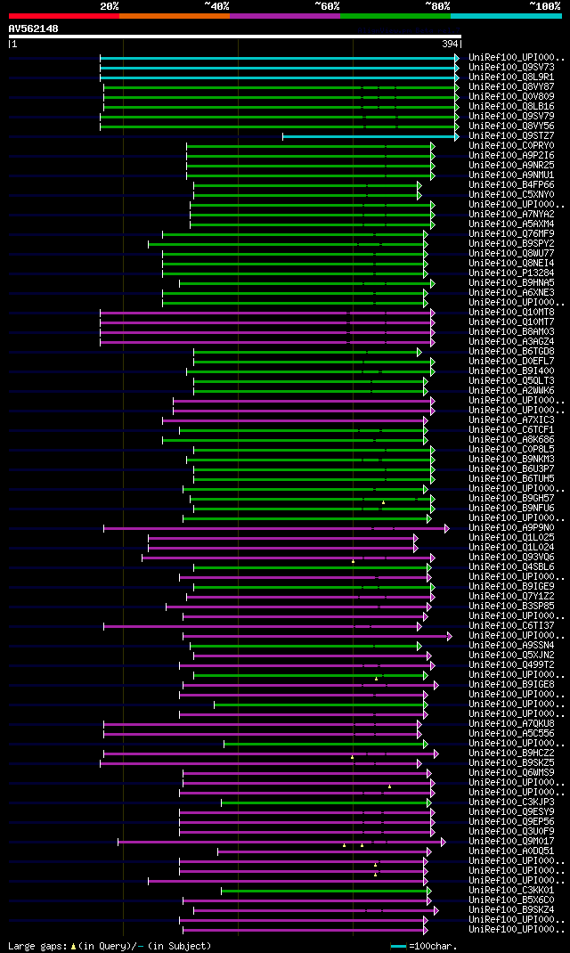The width and height of the screenshot is (570, 953).
Task: Click the UniRef100_B9SPY2 label
Action: point(511,244)
